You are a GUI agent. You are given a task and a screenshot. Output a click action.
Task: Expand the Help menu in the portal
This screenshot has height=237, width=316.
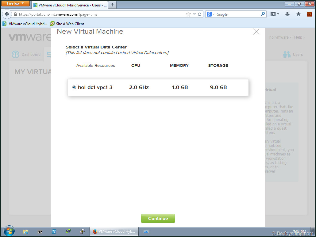click(299, 37)
